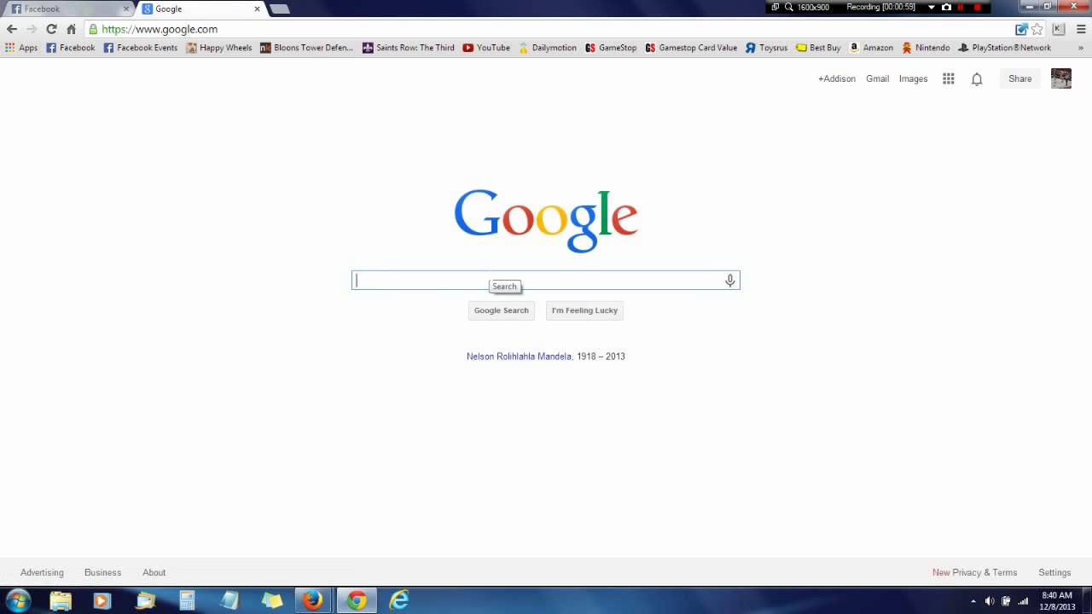Image resolution: width=1092 pixels, height=614 pixels.
Task: Open the About footer link
Action: 154,572
